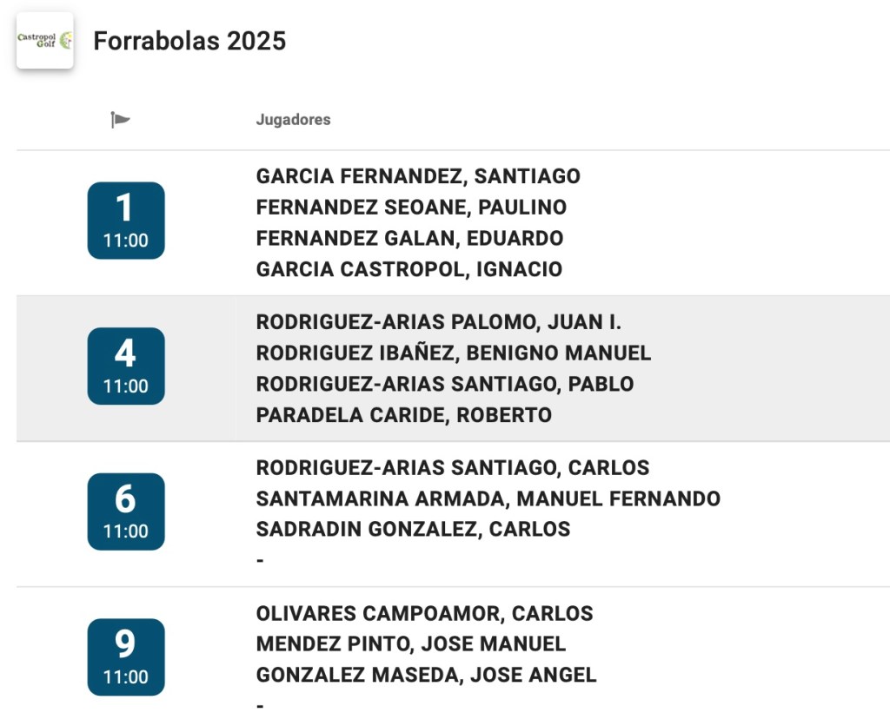The image size is (890, 726).
Task: Select hole 9 tee time badge
Action: point(126,657)
